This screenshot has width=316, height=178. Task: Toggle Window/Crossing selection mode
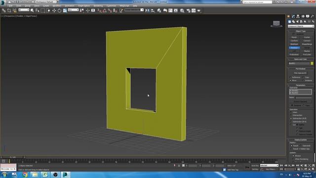click(x=48, y=10)
